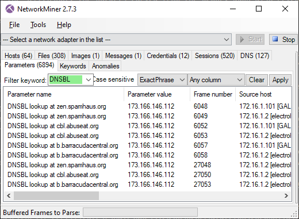
Task: Select zen.spamhaus.org row with frame 6048
Action: point(148,106)
